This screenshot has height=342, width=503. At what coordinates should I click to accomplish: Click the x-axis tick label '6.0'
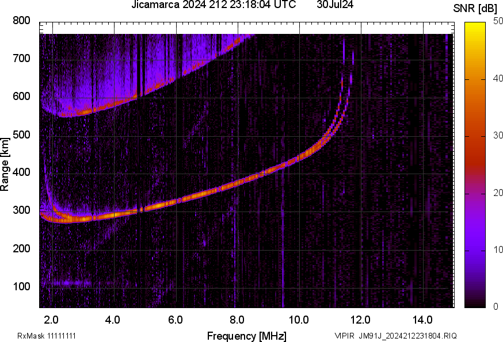click(x=175, y=320)
